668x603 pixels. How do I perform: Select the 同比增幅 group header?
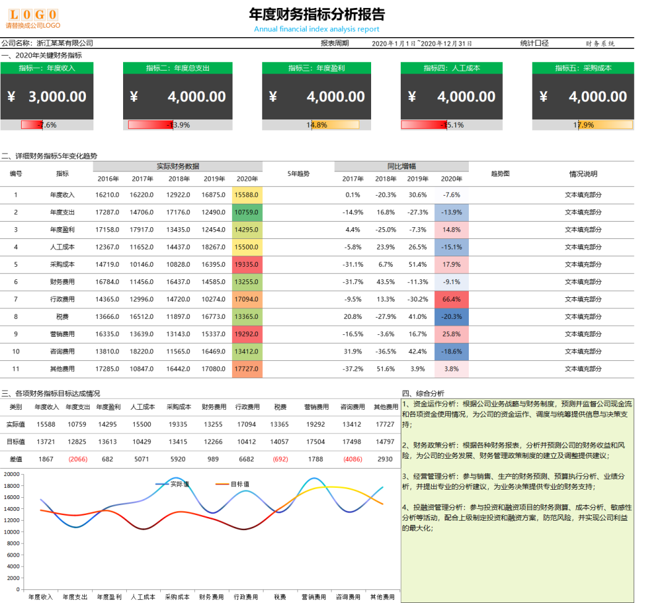pyautogui.click(x=402, y=167)
